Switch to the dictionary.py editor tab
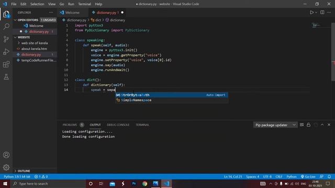Image resolution: width=335 pixels, height=188 pixels. (107, 13)
